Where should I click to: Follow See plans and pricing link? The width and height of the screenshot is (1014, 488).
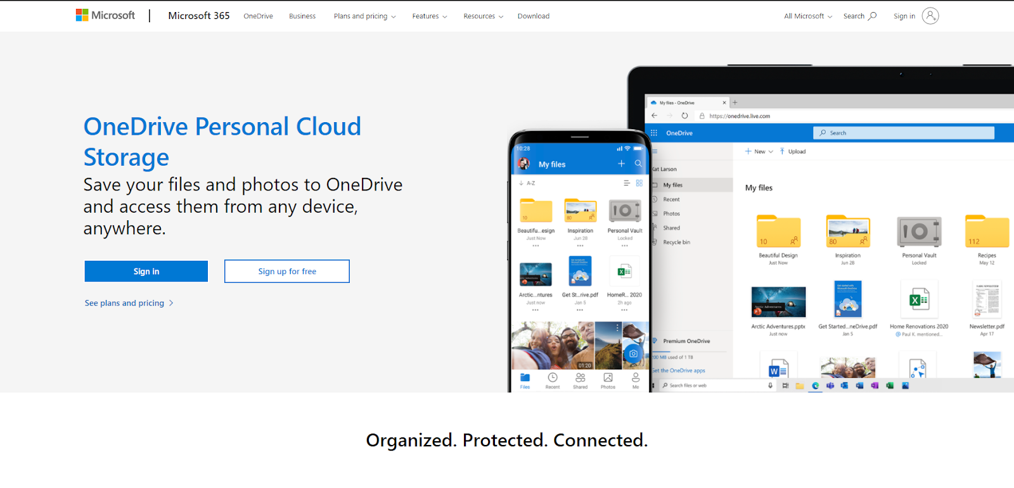[129, 303]
